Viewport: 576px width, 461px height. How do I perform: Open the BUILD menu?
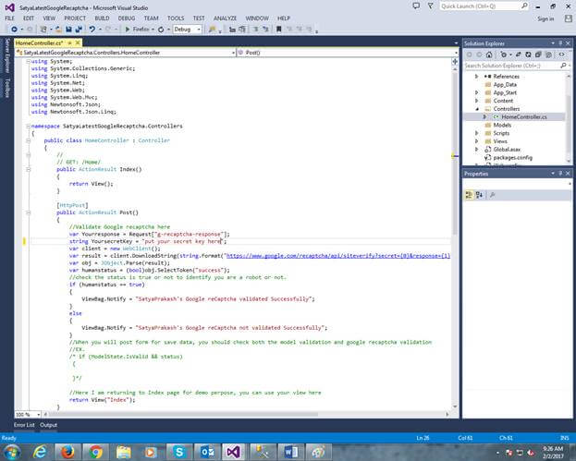coord(102,18)
